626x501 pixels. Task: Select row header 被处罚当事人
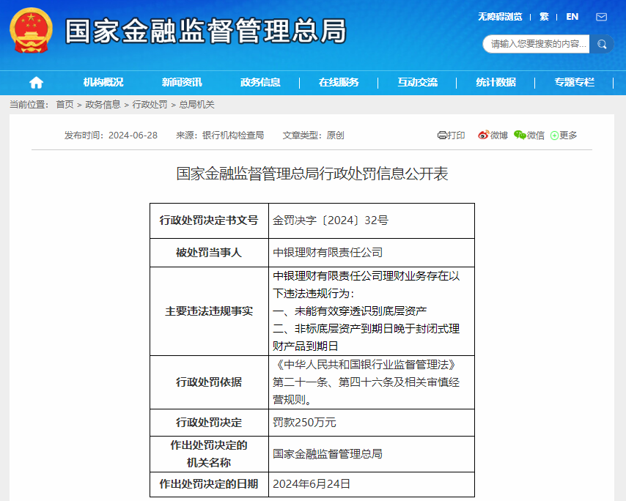click(209, 253)
